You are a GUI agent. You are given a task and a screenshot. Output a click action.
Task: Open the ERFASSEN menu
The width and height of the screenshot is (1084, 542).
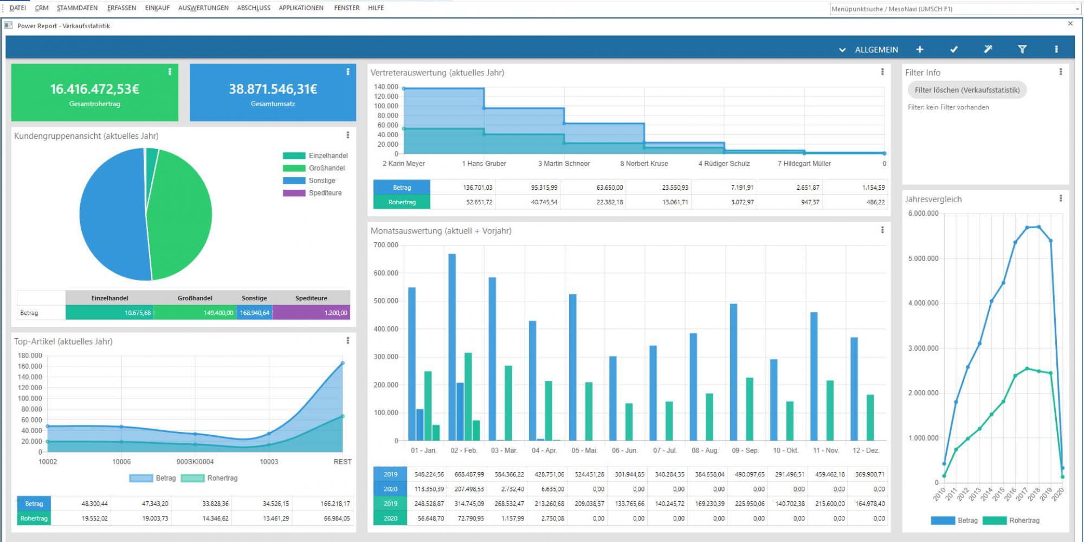(121, 8)
